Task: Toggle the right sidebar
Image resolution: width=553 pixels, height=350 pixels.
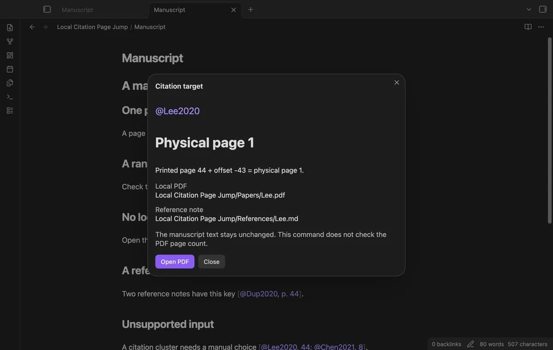Action: pyautogui.click(x=542, y=9)
